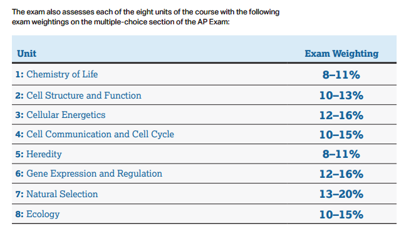
Task: Click the 12–16% value for Cellular Energetics
Action: pyautogui.click(x=341, y=115)
